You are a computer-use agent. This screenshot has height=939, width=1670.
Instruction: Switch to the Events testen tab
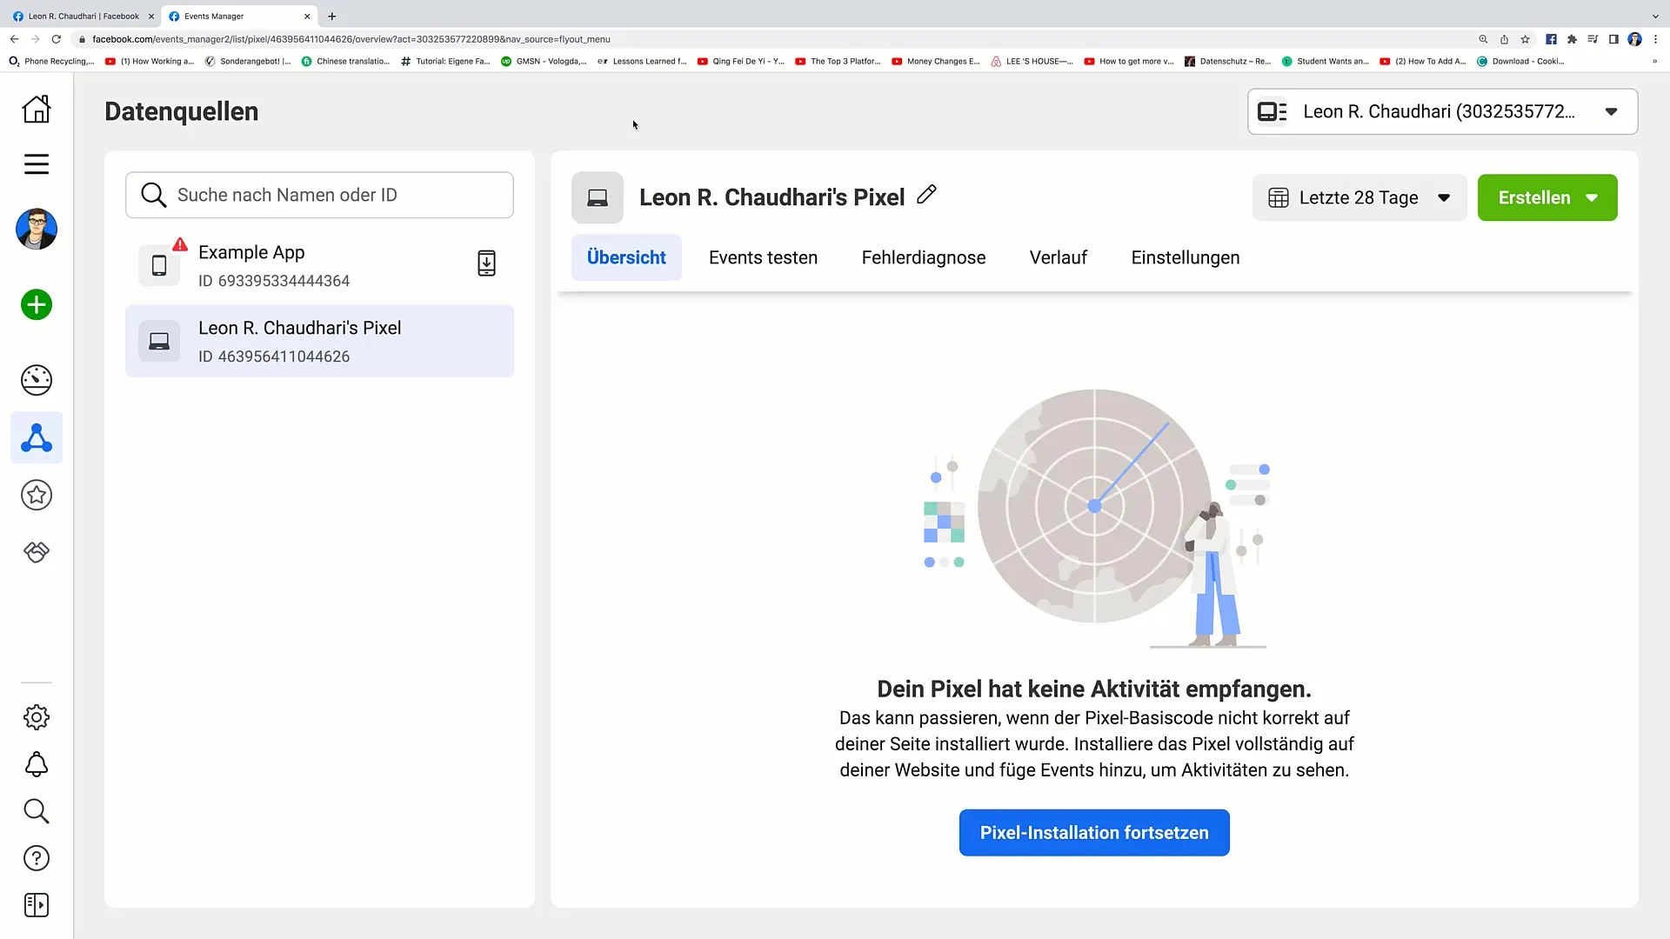pyautogui.click(x=763, y=256)
